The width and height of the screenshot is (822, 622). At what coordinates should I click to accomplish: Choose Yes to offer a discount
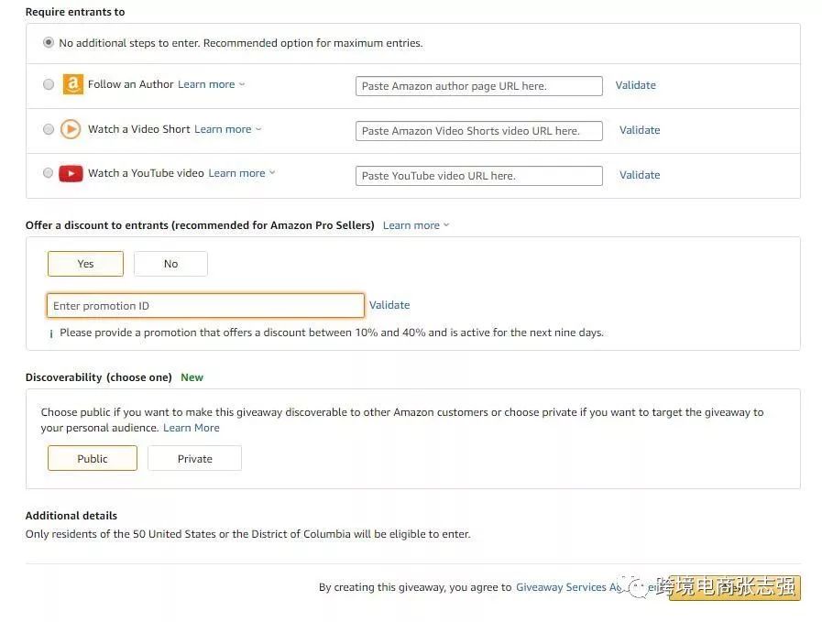coord(85,264)
